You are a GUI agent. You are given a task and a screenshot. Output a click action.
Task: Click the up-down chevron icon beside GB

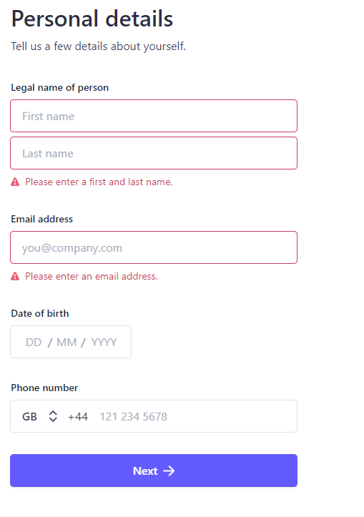pos(53,416)
